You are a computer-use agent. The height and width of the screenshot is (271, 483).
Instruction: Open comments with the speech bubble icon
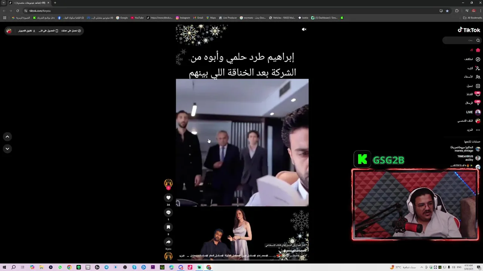point(168,212)
